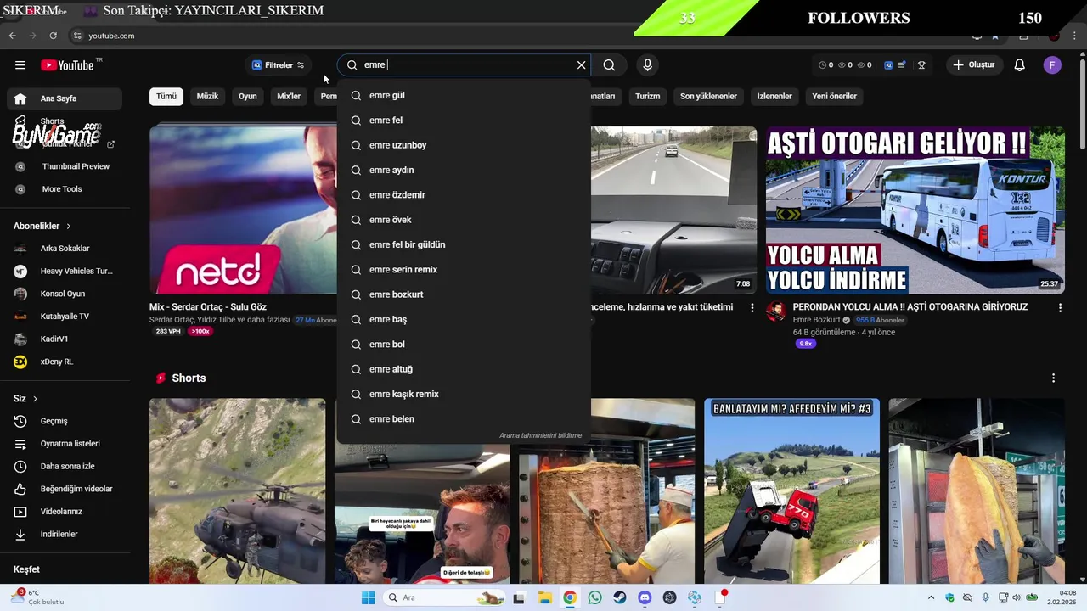This screenshot has width=1087, height=611.
Task: Open Chrome three-dot menu
Action: pyautogui.click(x=1073, y=36)
